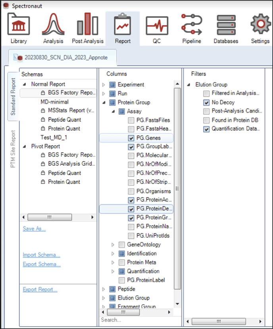Click lock icon beside Normal Report Peptide Quant

pos(43,119)
